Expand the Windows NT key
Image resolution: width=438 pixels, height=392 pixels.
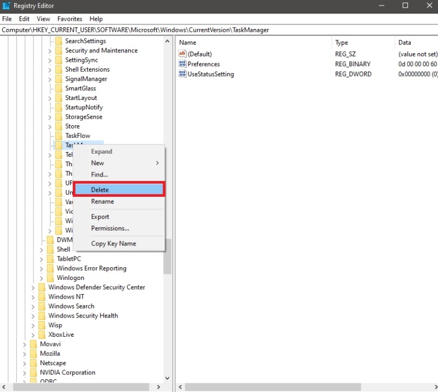pyautogui.click(x=33, y=296)
